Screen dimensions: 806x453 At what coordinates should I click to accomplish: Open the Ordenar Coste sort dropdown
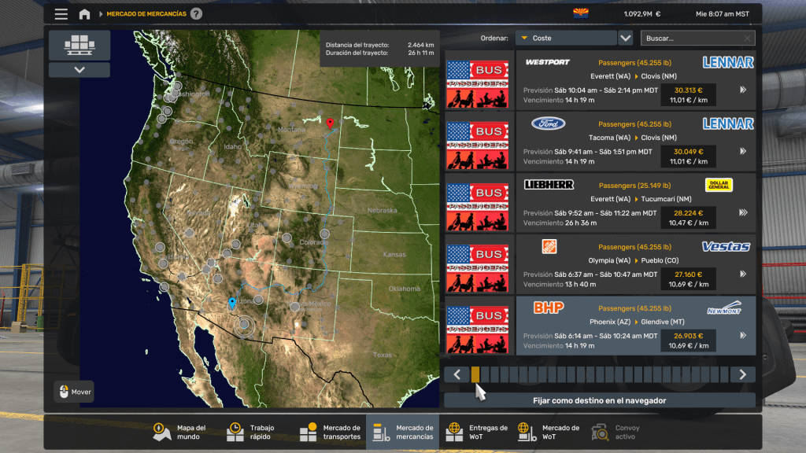[566, 38]
